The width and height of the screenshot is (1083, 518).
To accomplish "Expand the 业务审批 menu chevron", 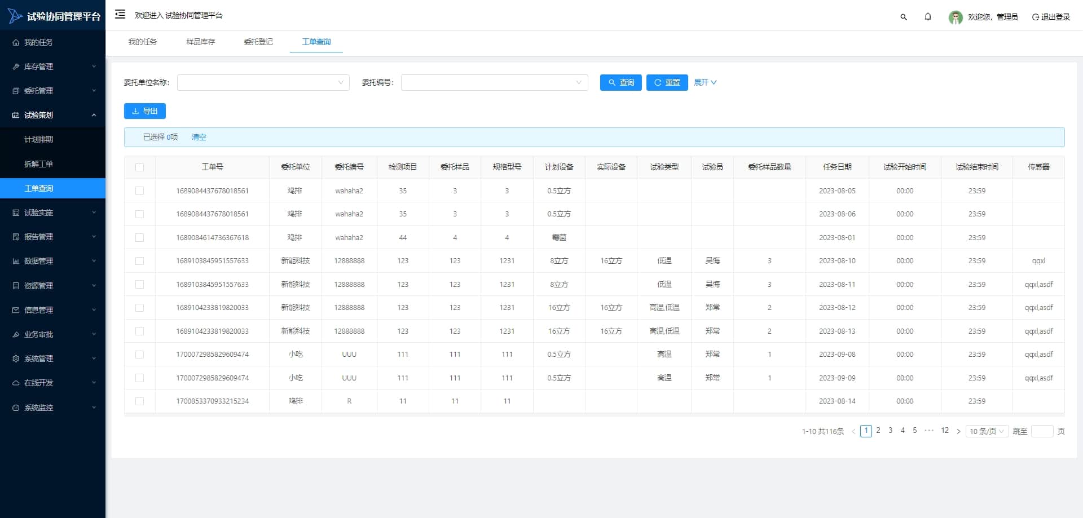I will 94,334.
